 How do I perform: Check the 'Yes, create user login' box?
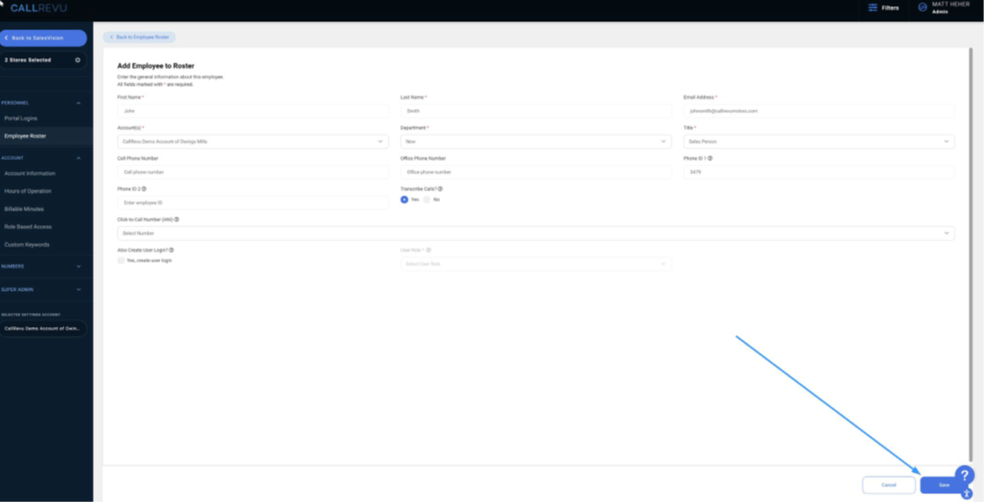[x=121, y=261]
